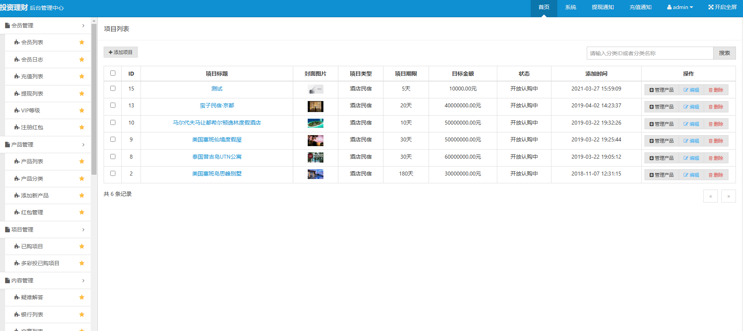Viewport: 743px width, 331px height.
Task: Click the star icon beside 已购项目
Action: 82,246
